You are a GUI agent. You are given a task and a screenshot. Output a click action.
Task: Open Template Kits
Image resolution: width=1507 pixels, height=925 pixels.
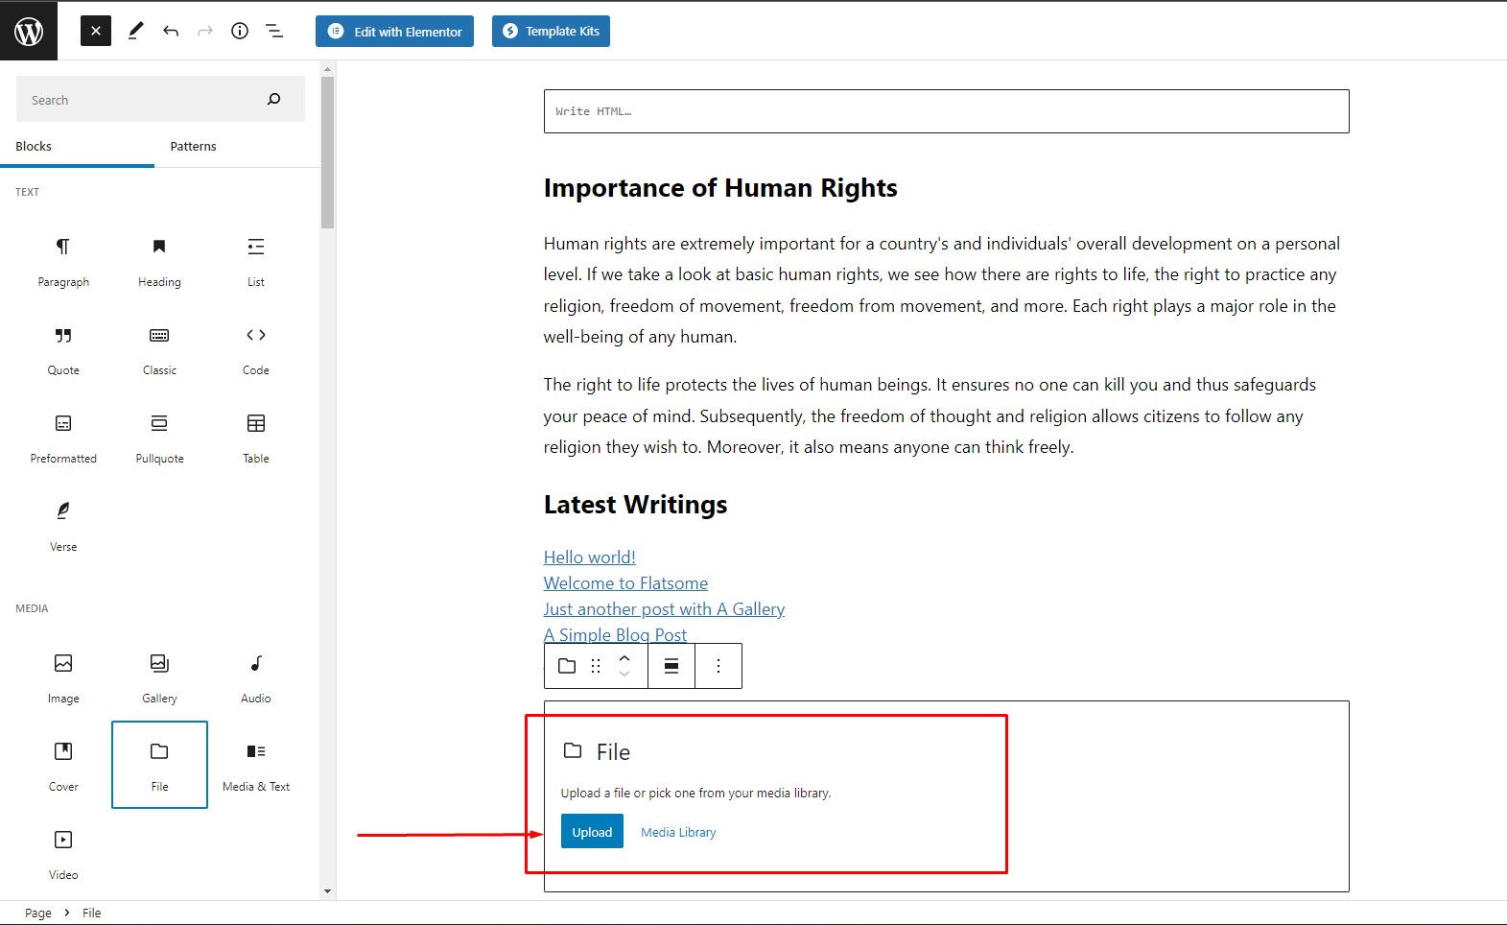pos(551,31)
